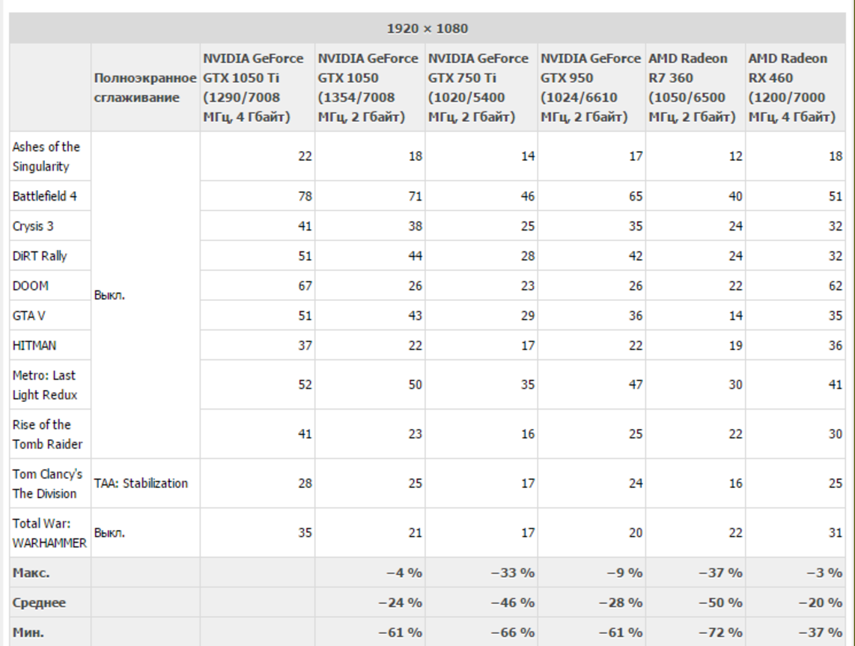Click the value 78 in Battlefield 4 row
The height and width of the screenshot is (646, 855).
[x=305, y=196]
